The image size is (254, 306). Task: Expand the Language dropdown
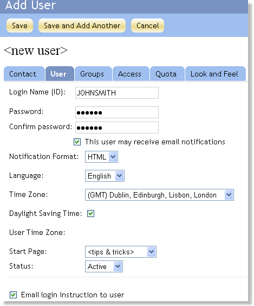[x=105, y=176]
